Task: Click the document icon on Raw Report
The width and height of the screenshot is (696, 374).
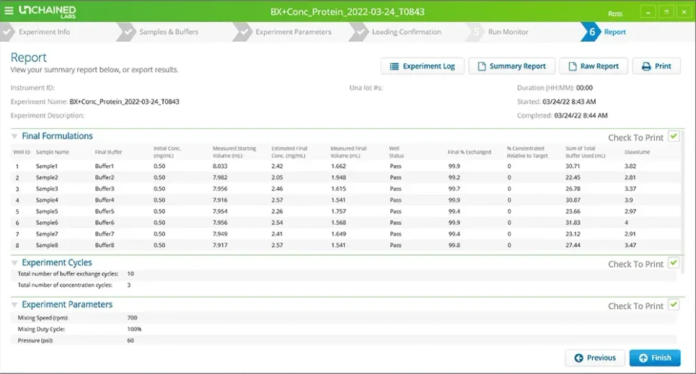Action: [572, 66]
